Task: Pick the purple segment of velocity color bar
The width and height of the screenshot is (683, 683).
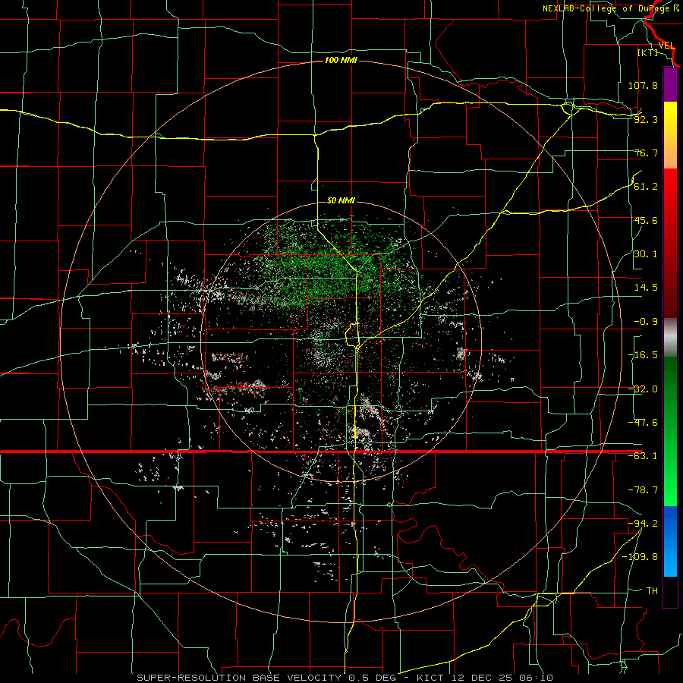Action: 670,84
